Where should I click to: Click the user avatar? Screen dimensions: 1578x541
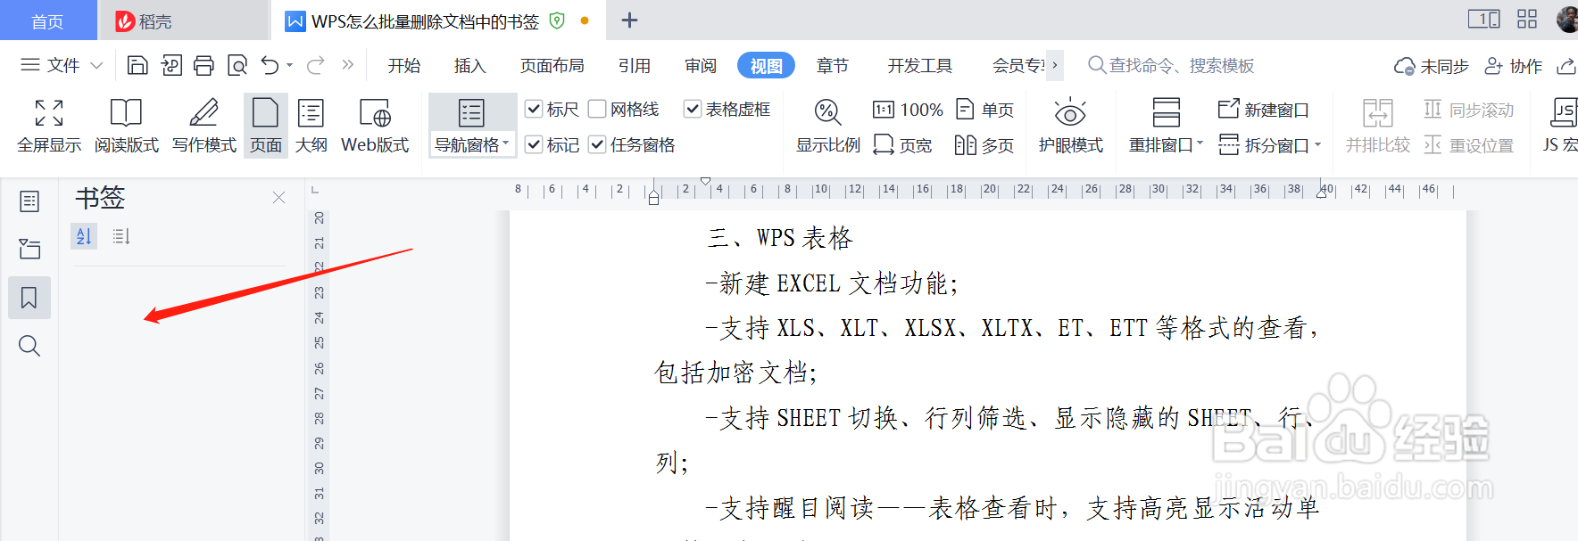(1567, 20)
